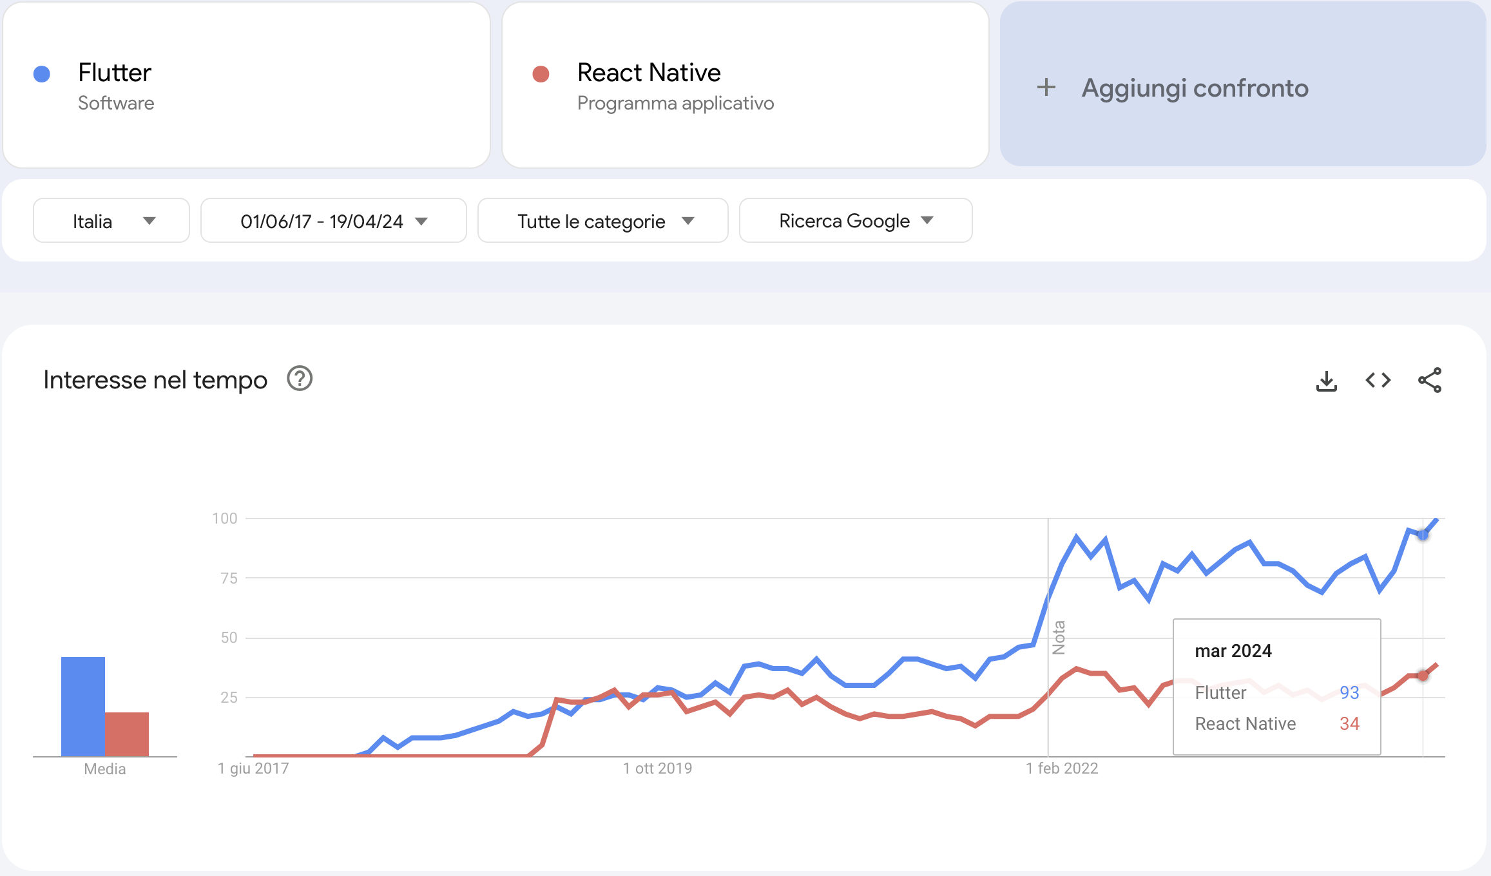Click the Aggiungi confronto button
The image size is (1491, 876).
[1243, 84]
